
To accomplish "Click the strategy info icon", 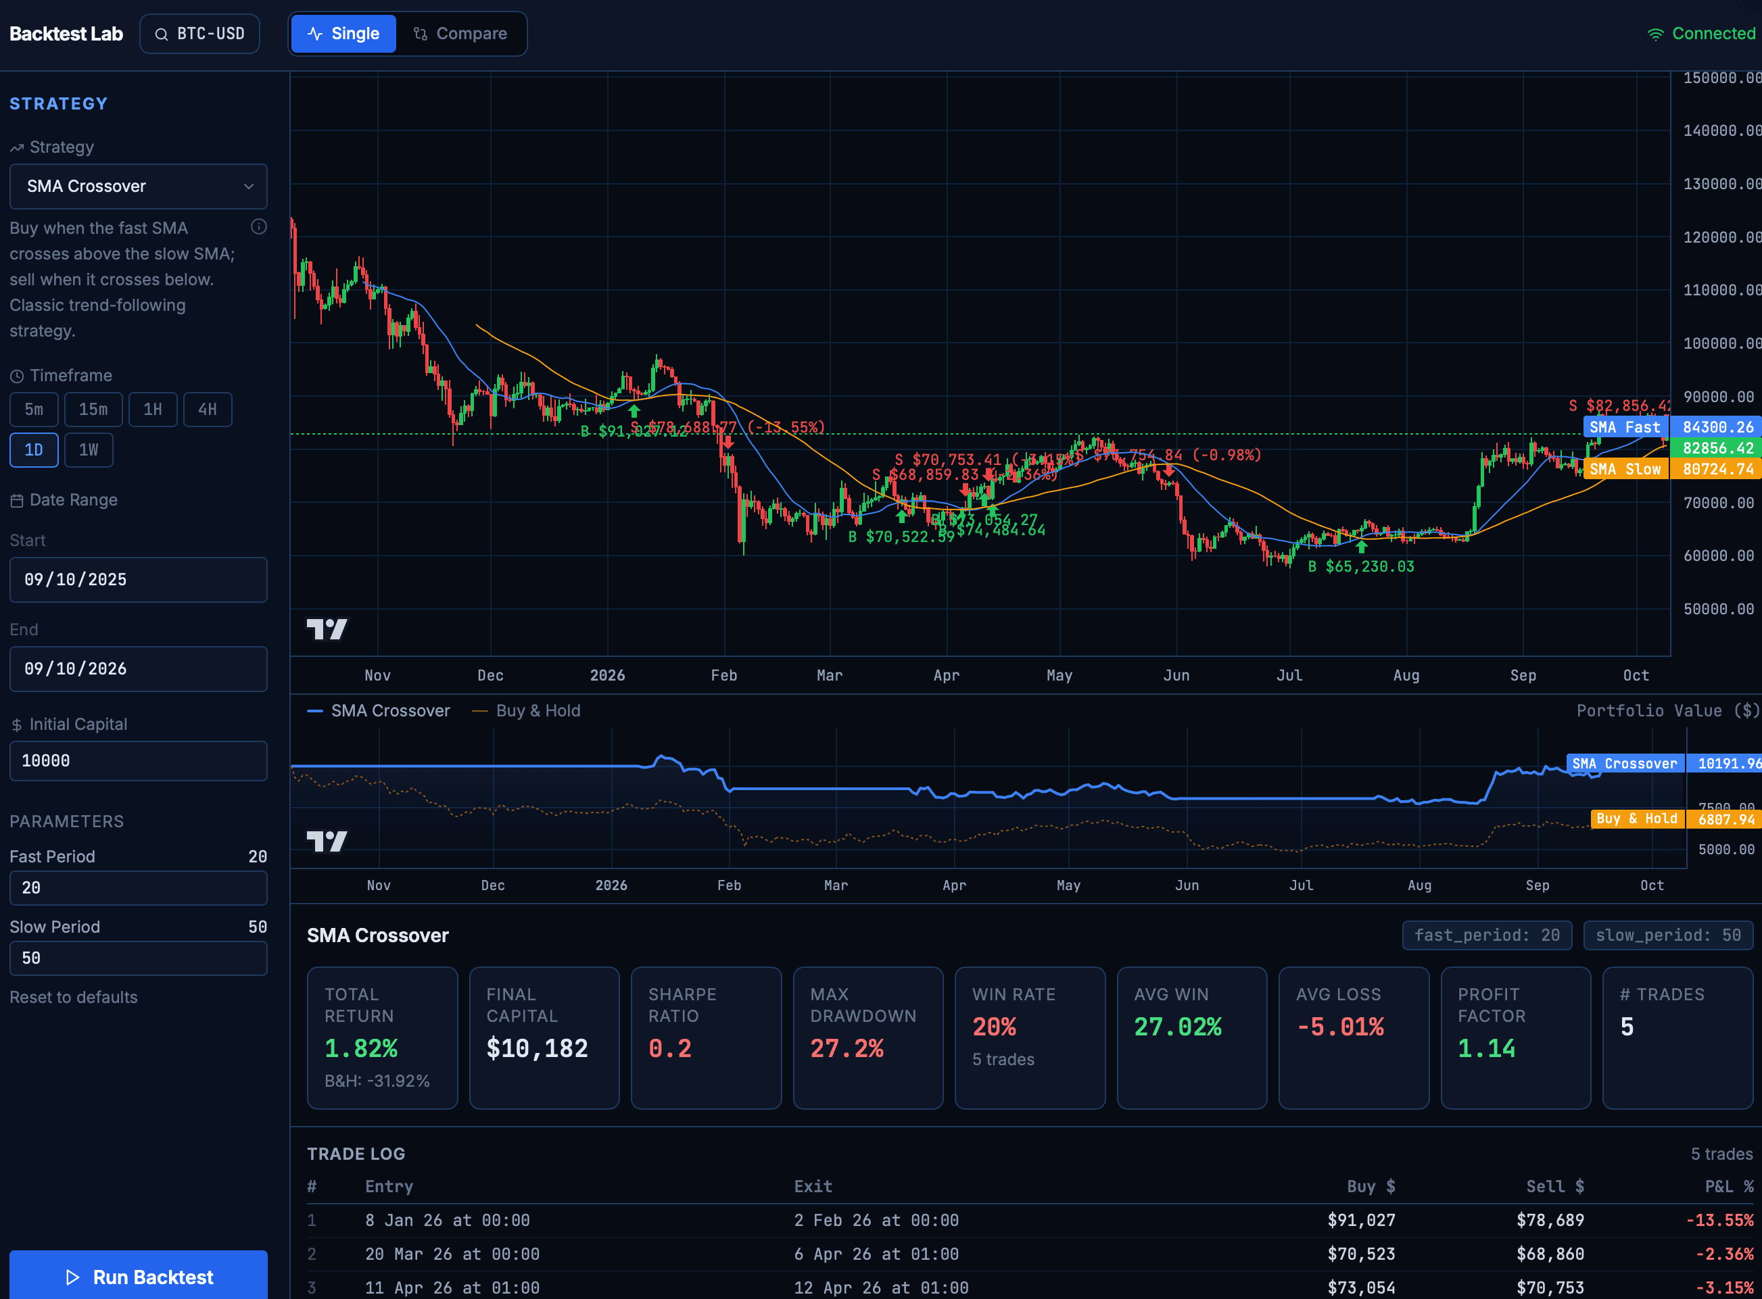I will coord(259,226).
